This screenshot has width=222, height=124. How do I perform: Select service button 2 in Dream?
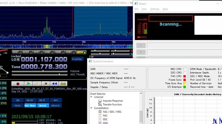pos(141,52)
